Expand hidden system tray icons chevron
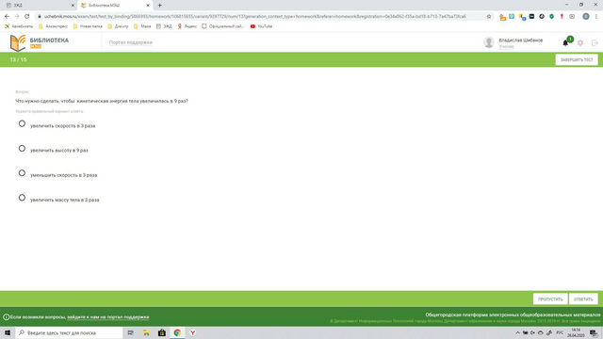 pyautogui.click(x=517, y=332)
